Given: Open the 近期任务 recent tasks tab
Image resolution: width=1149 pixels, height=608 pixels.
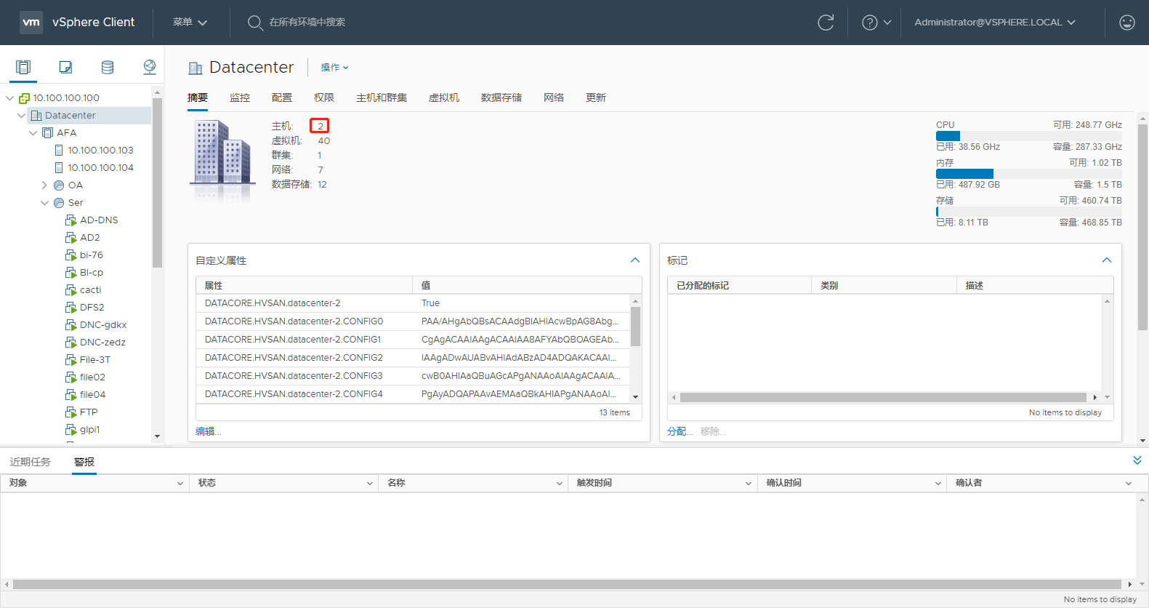Looking at the screenshot, I should 31,462.
